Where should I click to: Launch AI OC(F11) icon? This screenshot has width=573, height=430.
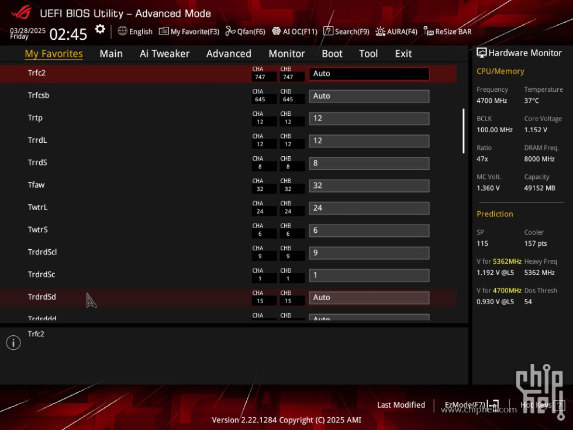point(276,31)
